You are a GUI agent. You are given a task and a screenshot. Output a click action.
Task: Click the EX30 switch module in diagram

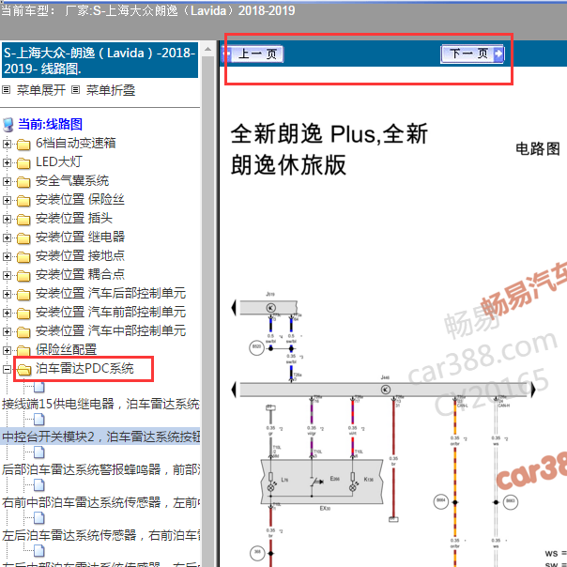click(x=321, y=482)
